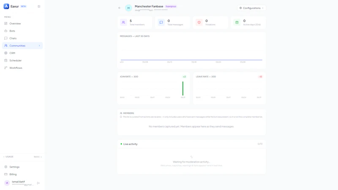
Task: Click the Total members people icon
Action: pyautogui.click(x=123, y=22)
